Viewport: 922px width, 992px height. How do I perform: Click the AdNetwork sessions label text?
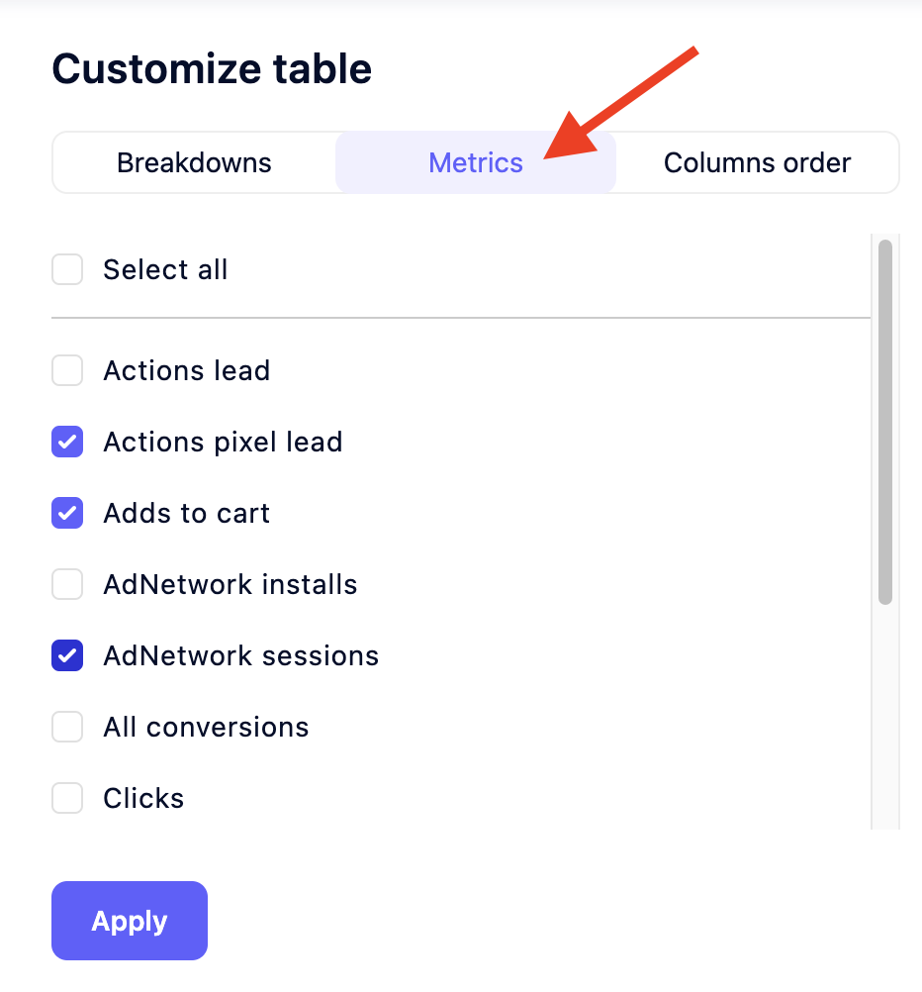[x=240, y=655]
